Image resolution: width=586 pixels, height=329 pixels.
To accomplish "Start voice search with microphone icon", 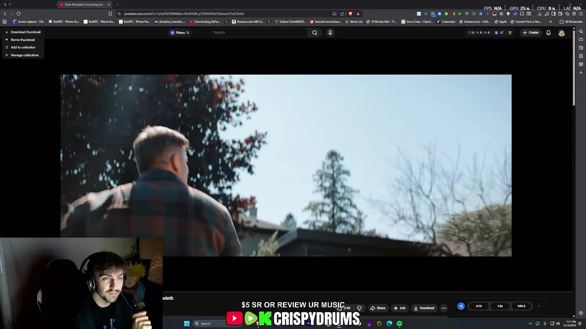I will click(330, 32).
